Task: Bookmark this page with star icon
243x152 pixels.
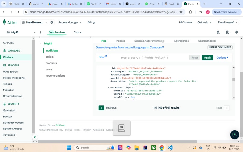Action: (x=181, y=12)
